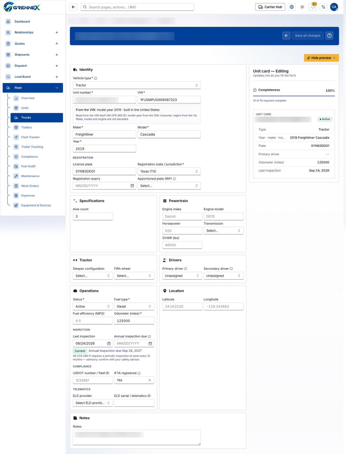Expand the Shipments menu
This screenshot has width=346, height=454.
click(57, 55)
